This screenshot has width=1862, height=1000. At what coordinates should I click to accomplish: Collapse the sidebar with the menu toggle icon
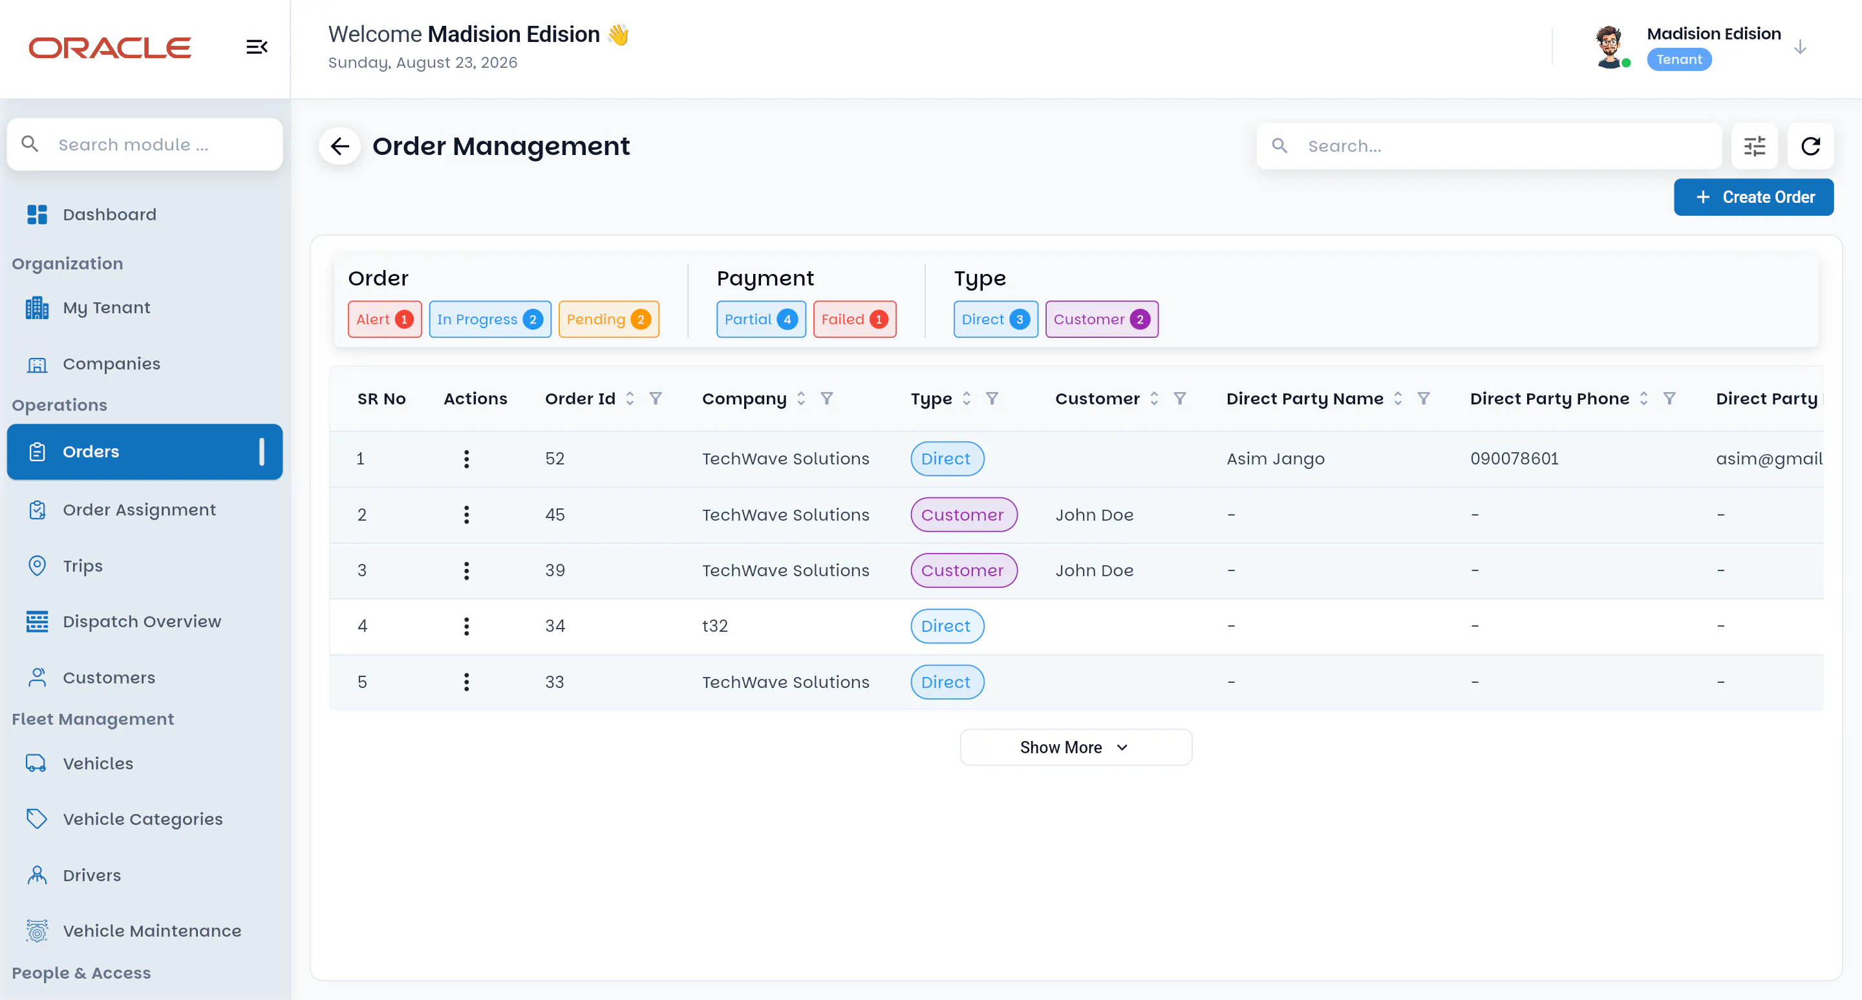(257, 47)
